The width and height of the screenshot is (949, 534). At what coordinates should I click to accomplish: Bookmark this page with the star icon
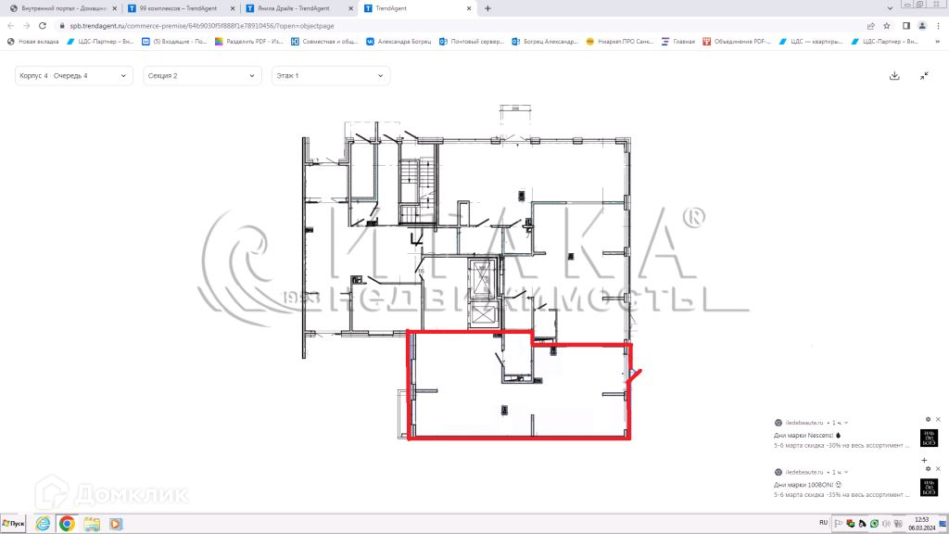tap(887, 26)
